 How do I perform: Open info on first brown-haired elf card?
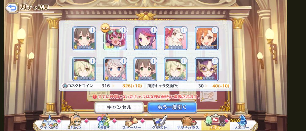click(92, 30)
